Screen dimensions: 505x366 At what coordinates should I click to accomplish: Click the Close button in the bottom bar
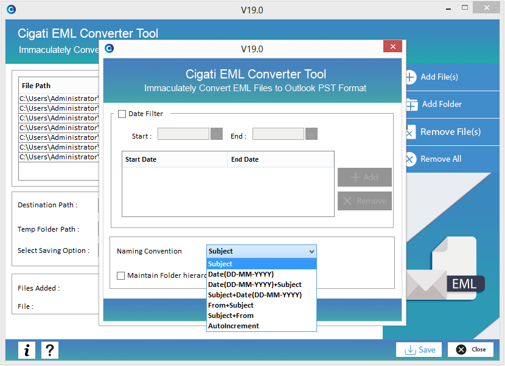point(470,350)
